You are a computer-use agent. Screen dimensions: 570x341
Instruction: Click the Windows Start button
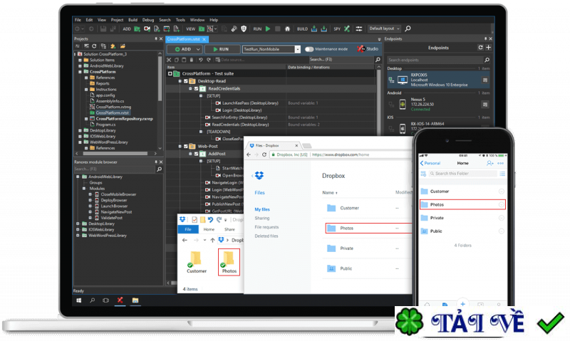click(x=79, y=300)
